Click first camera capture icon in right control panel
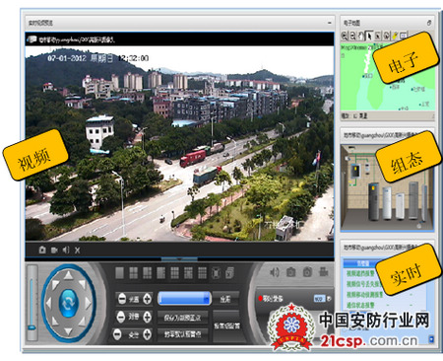 (x=290, y=272)
